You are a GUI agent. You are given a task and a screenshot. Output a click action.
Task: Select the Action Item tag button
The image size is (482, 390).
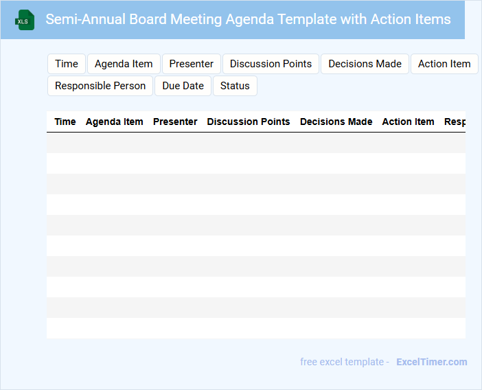(x=444, y=64)
